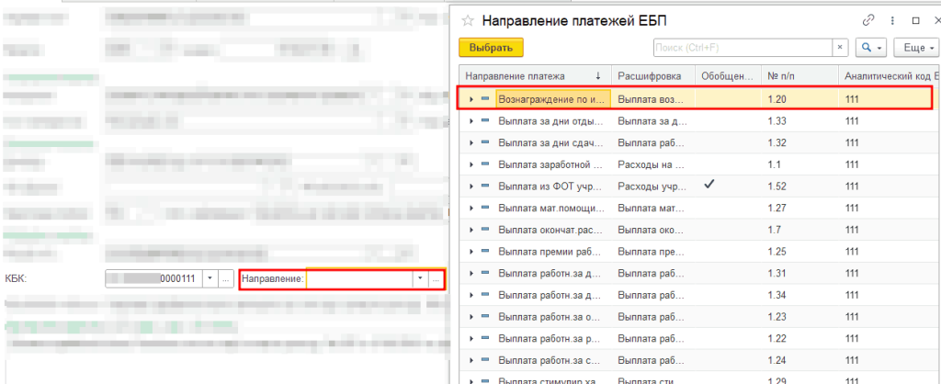
Task: Select the Выплата за дни сдач... entry
Action: 550,142
